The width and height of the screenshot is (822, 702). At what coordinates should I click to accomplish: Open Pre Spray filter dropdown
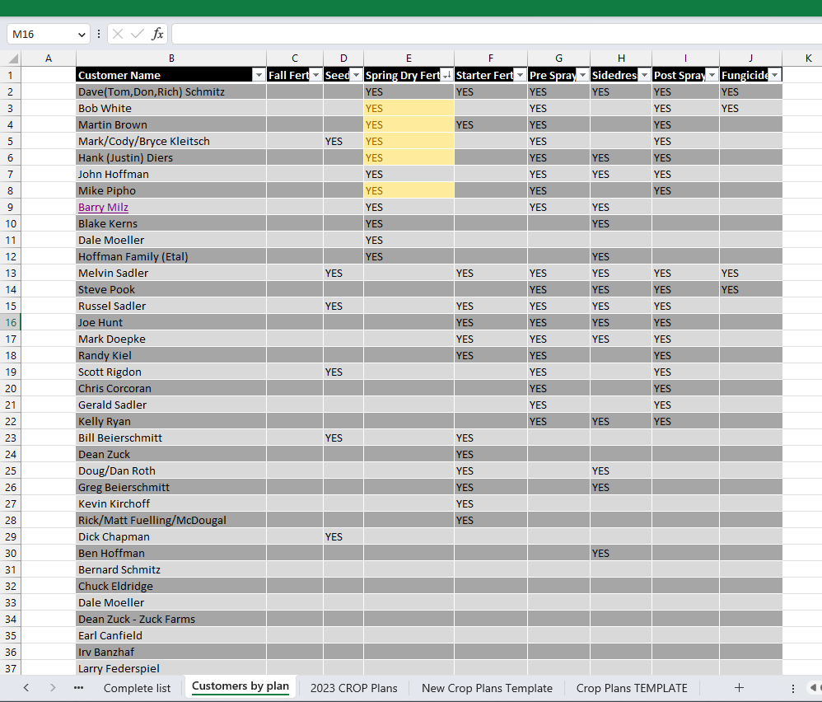click(583, 75)
